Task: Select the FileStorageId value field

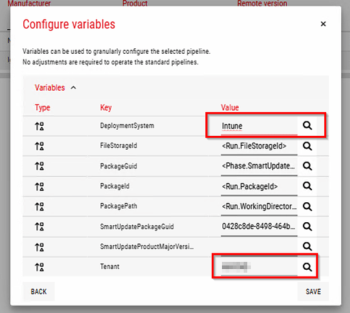Action: click(x=259, y=146)
